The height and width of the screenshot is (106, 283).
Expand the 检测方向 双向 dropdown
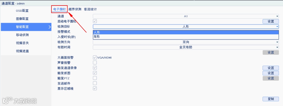tap(186, 42)
